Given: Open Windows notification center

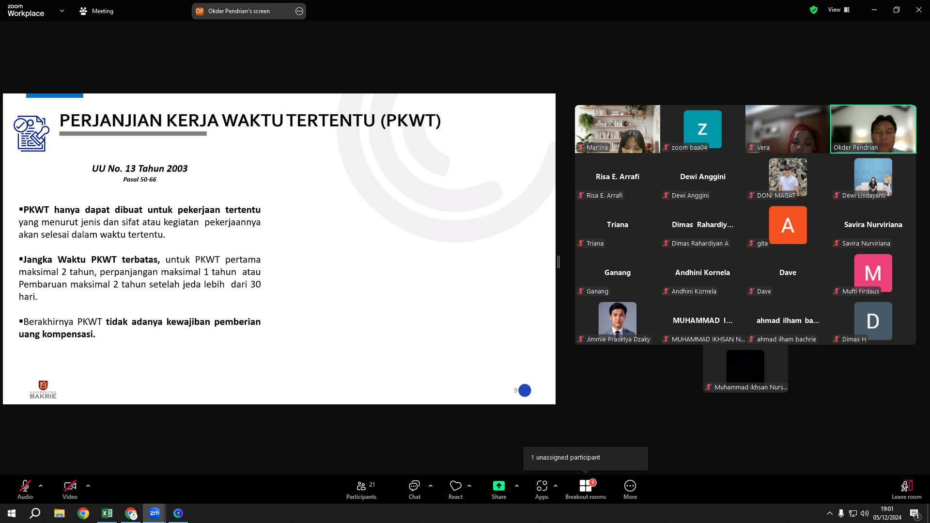Looking at the screenshot, I should coord(915,514).
